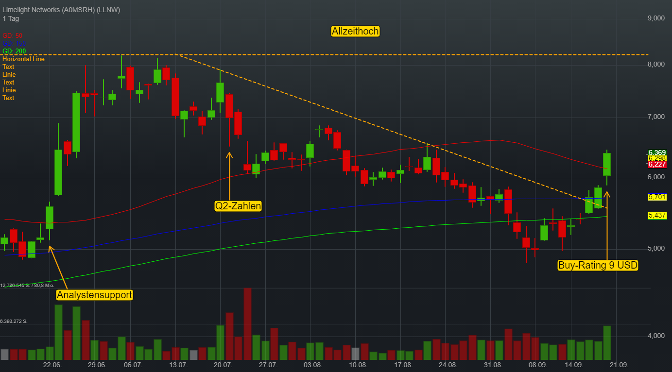Click the 10.08. date axis label

[x=358, y=365]
